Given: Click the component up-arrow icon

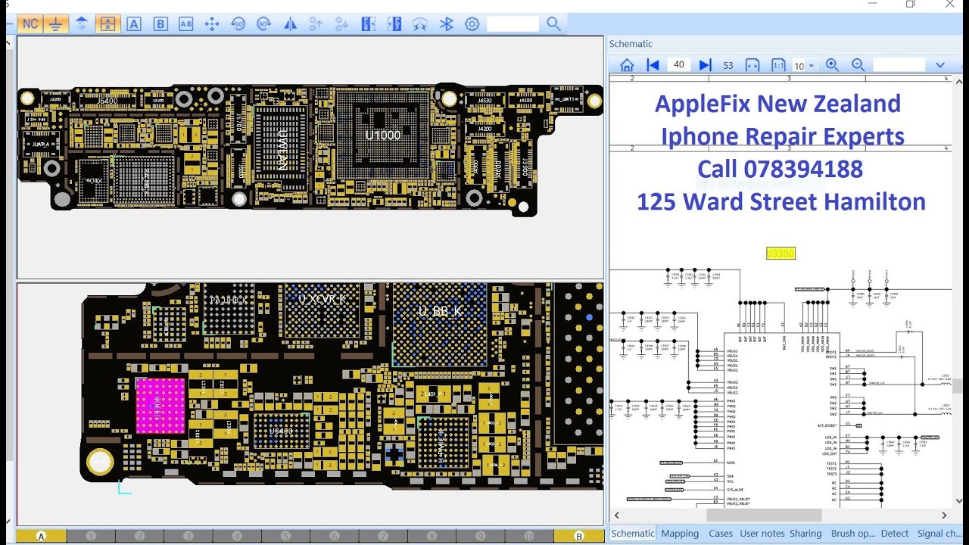Looking at the screenshot, I should pos(316,23).
